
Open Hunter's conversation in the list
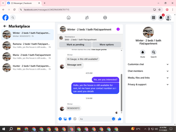(27, 68)
